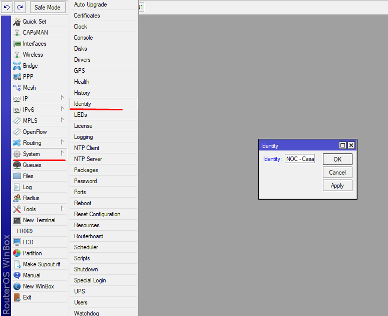Viewport: 388px width, 316px height.
Task: Select NTP Server submenu entry
Action: (104, 159)
